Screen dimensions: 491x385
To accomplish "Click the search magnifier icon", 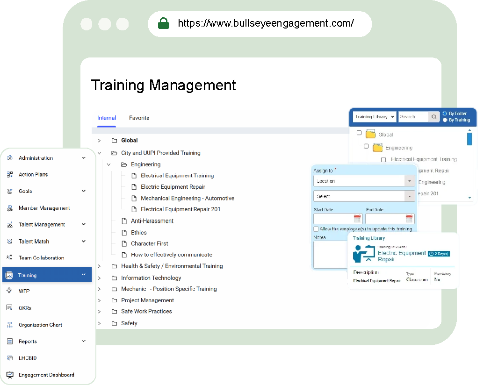I will point(434,117).
